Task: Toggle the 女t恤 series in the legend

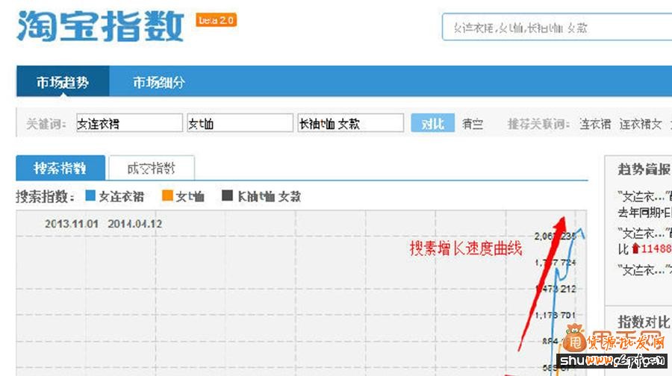Action: 190,197
